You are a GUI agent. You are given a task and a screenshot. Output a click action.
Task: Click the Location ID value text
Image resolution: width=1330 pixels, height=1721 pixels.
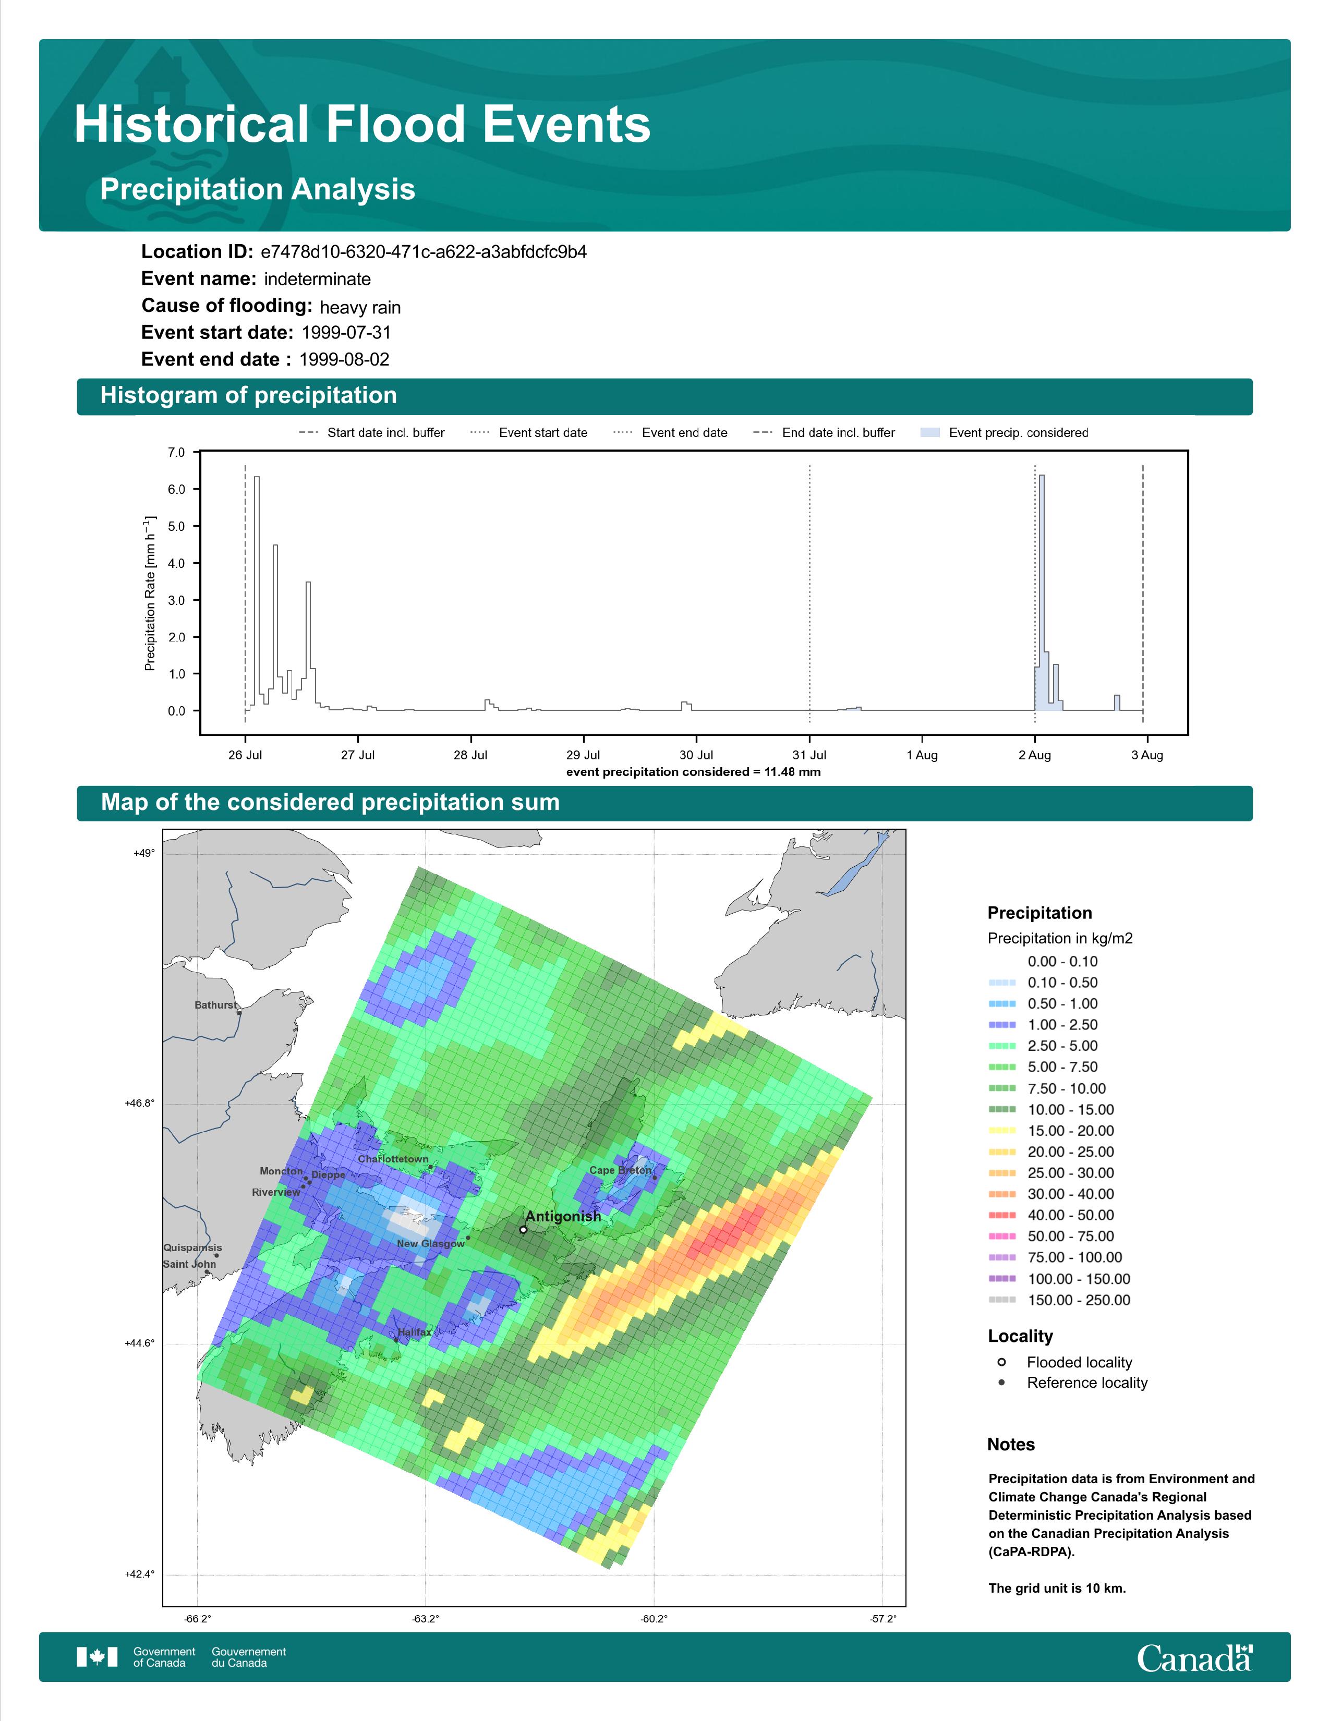[423, 252]
